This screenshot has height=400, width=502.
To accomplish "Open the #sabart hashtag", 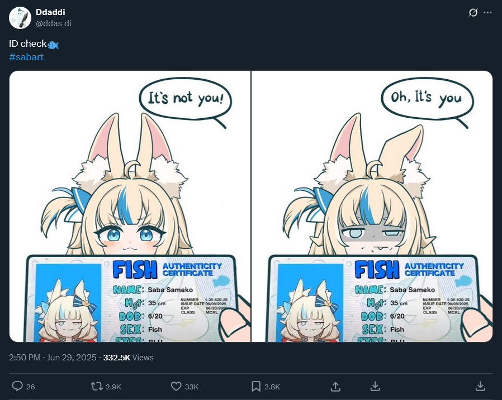I will click(26, 57).
